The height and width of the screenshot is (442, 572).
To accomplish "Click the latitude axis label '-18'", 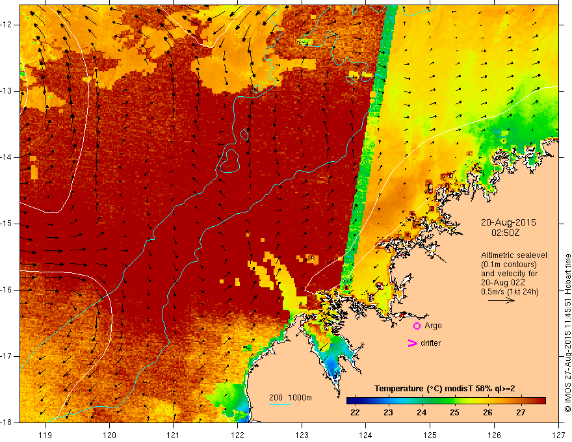I will [7, 422].
